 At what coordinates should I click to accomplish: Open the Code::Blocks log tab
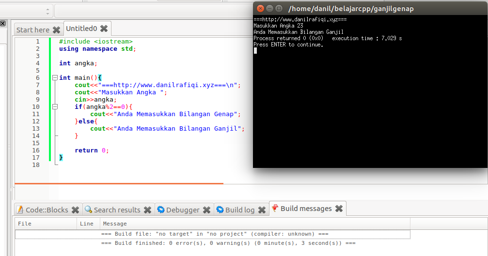(x=47, y=210)
